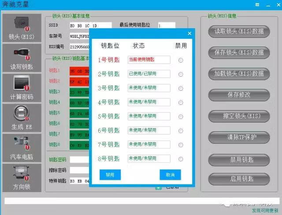Click the green 钥匙7 data field
Image resolution: width=282 pixels, height=215 pixels.
point(79,135)
